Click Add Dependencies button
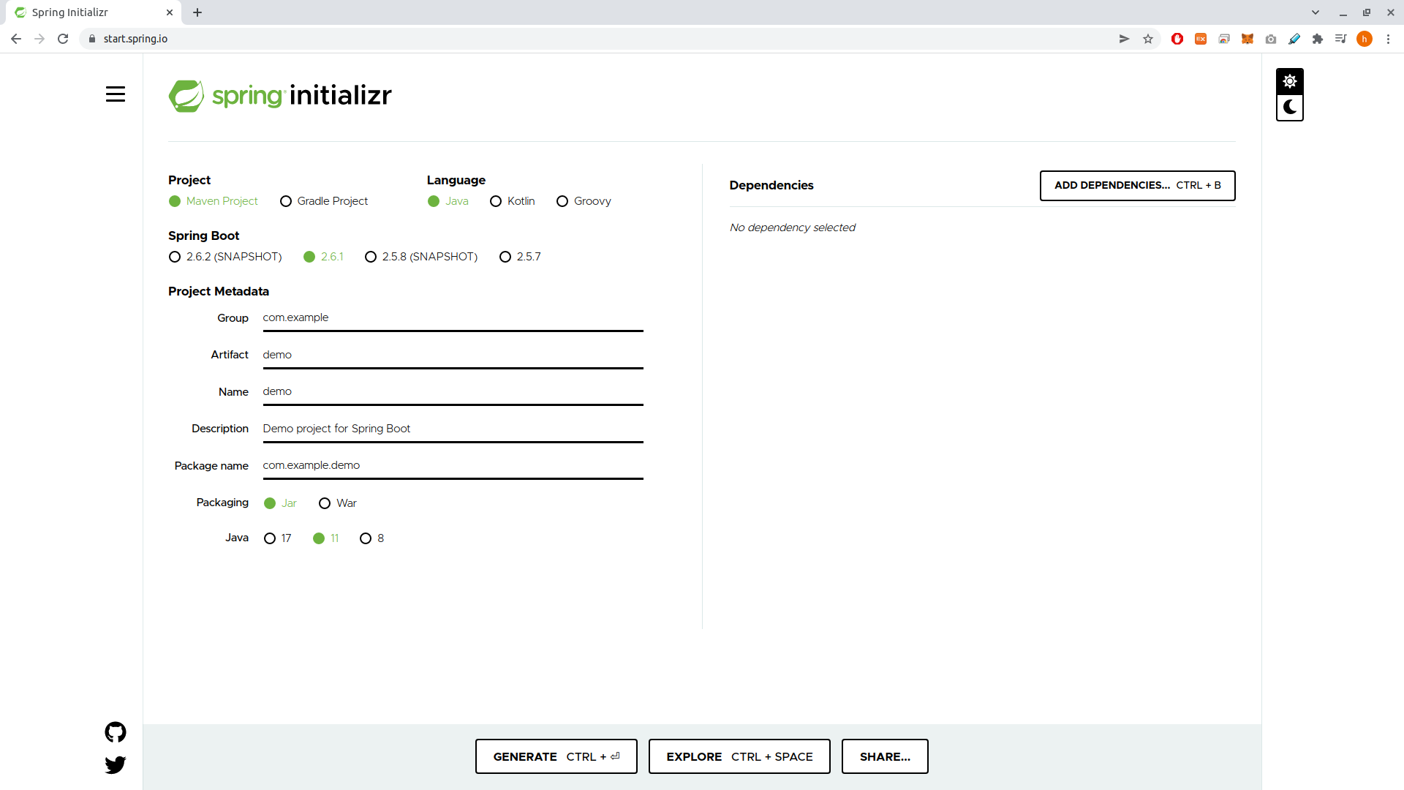This screenshot has height=790, width=1404. tap(1137, 186)
